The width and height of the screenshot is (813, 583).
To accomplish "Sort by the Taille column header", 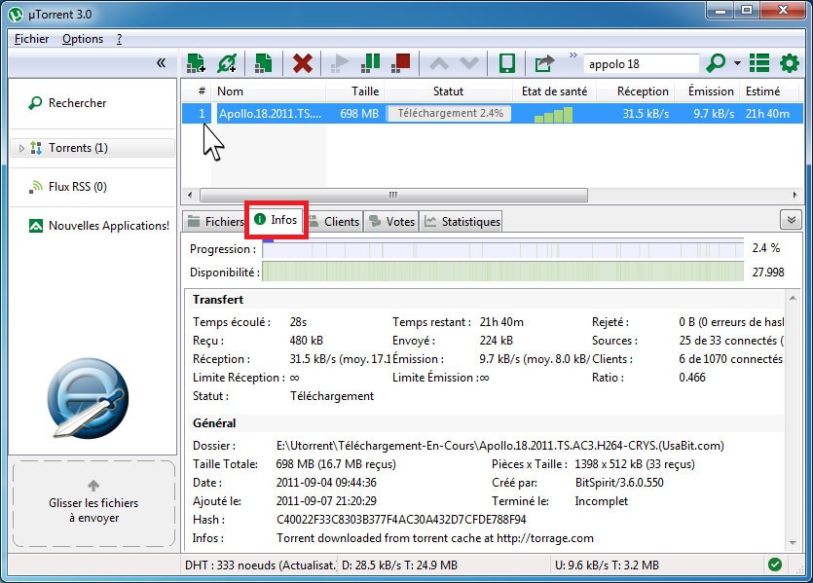I will [354, 91].
